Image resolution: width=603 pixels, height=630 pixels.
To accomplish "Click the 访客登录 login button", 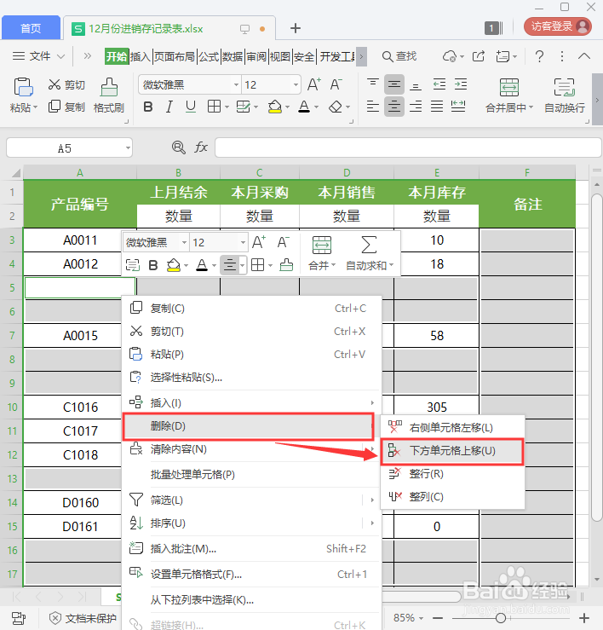I will coord(558,26).
